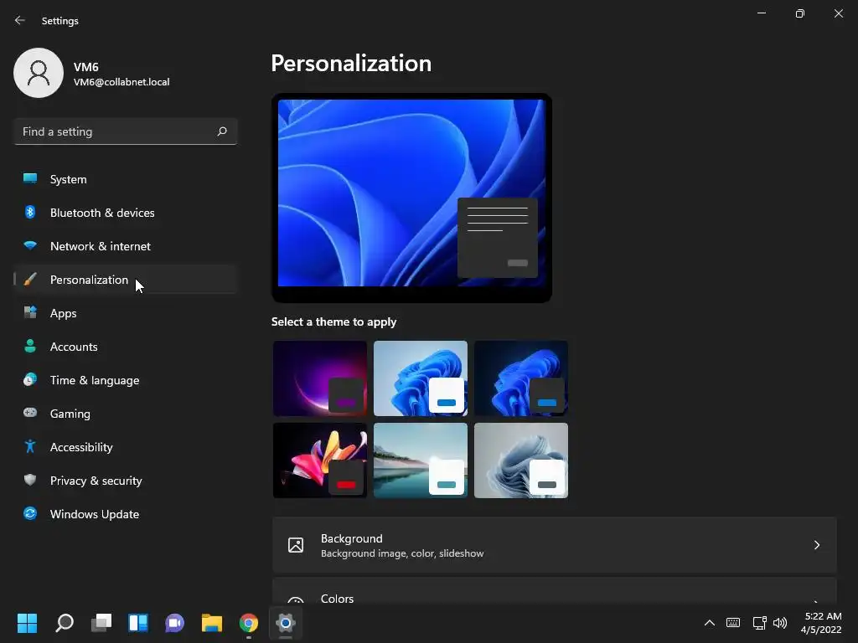Click the Gaming controller icon
Viewport: 858px width, 643px height.
pyautogui.click(x=30, y=413)
